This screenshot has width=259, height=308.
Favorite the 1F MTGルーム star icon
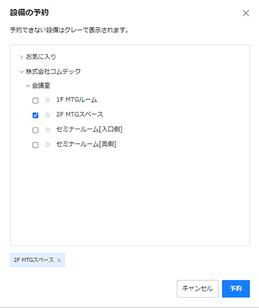tap(48, 100)
